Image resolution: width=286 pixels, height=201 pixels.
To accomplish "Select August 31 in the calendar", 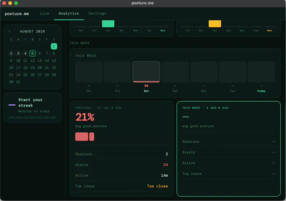I will click(x=18, y=82).
